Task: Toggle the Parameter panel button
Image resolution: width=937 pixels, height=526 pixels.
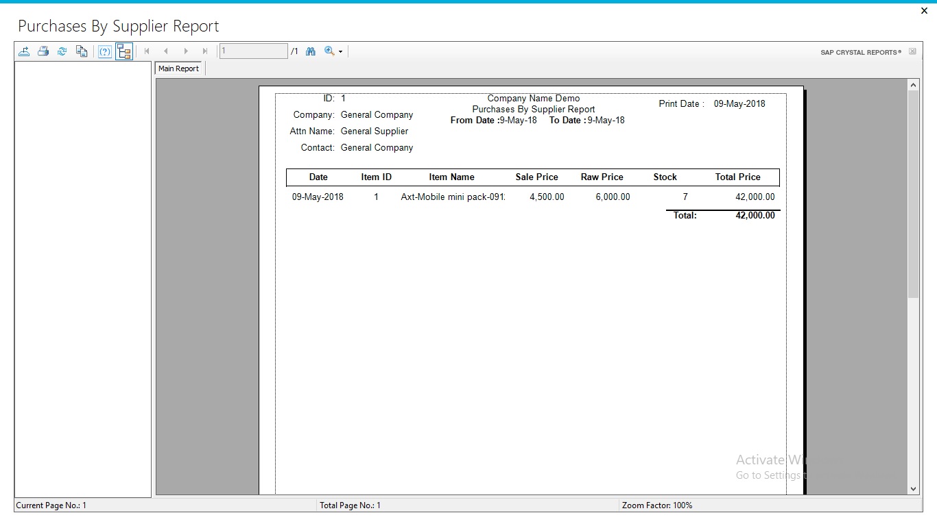Action: click(104, 51)
